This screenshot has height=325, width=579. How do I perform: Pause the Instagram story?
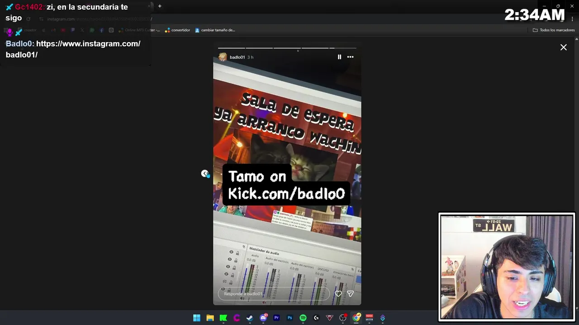pos(339,57)
